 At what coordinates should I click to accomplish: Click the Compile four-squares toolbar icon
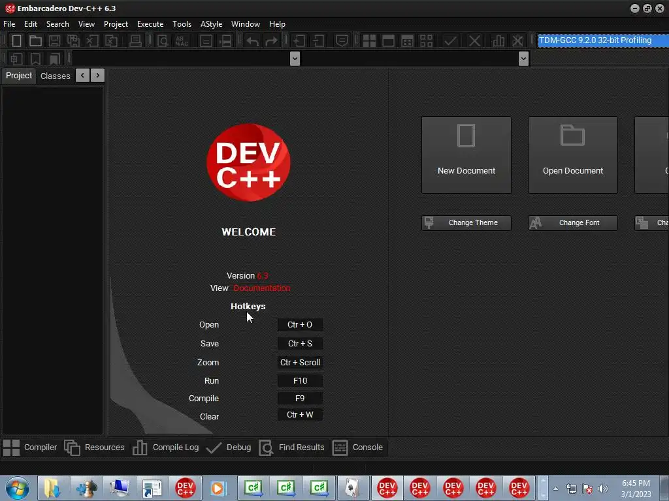pyautogui.click(x=369, y=41)
